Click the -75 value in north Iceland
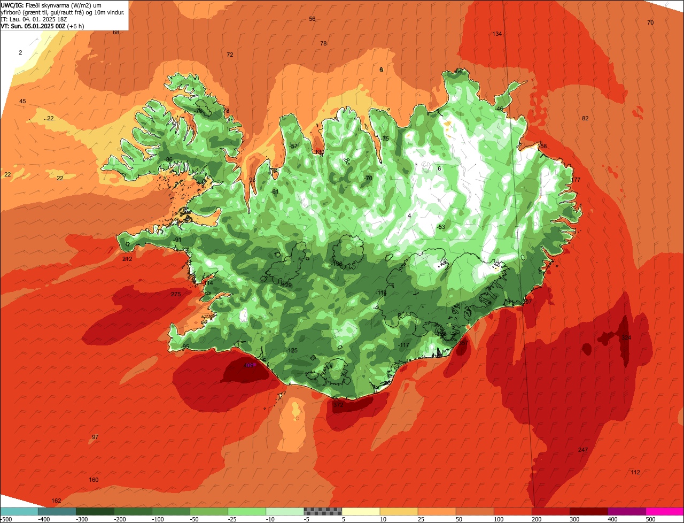The image size is (684, 523). point(385,139)
